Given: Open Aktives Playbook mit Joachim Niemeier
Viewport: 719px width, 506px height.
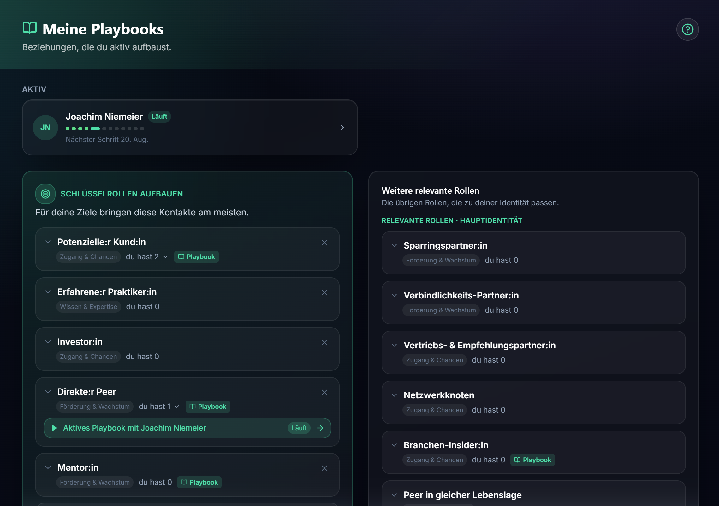Looking at the screenshot, I should coord(187,428).
